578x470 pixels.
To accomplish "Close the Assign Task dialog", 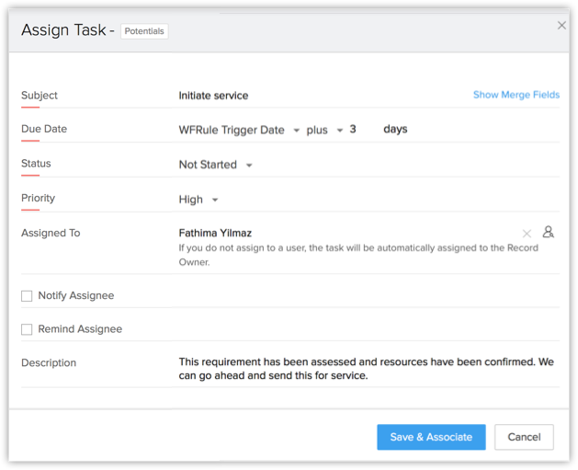I will click(x=561, y=26).
